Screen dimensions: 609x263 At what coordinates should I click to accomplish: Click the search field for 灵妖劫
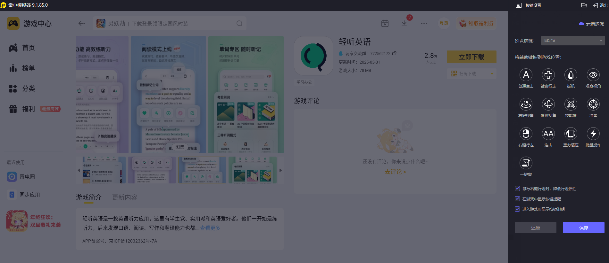tap(170, 23)
